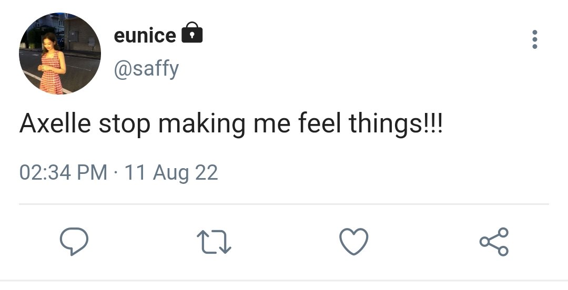This screenshot has height=290, width=568.
Task: Go to the @saffy handle
Action: [146, 68]
